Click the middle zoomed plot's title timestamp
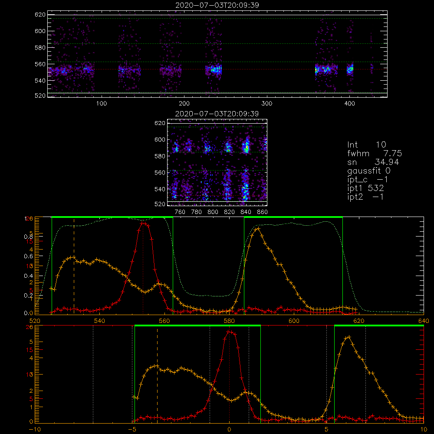The width and height of the screenshot is (434, 434). tap(217, 114)
